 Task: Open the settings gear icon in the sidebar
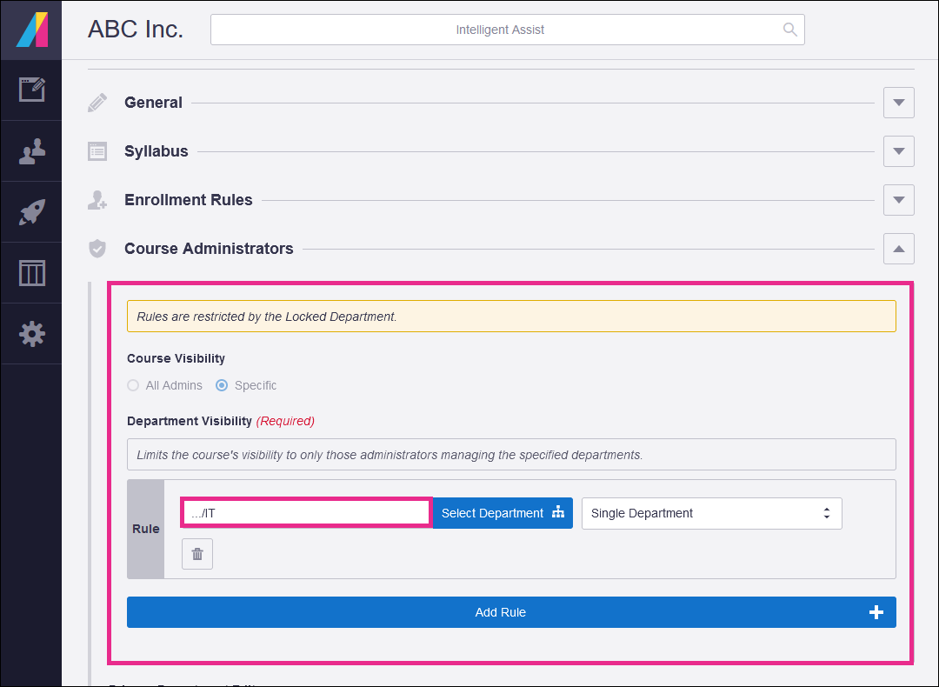[31, 333]
